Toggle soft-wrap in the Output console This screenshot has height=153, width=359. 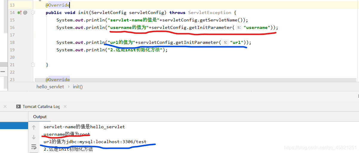[34, 147]
